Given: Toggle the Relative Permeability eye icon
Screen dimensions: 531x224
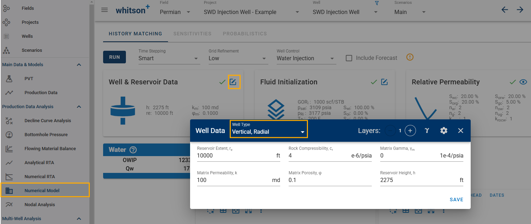Looking at the screenshot, I should [x=523, y=82].
